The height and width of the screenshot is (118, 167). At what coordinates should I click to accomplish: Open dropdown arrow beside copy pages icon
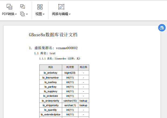coord(27,14)
